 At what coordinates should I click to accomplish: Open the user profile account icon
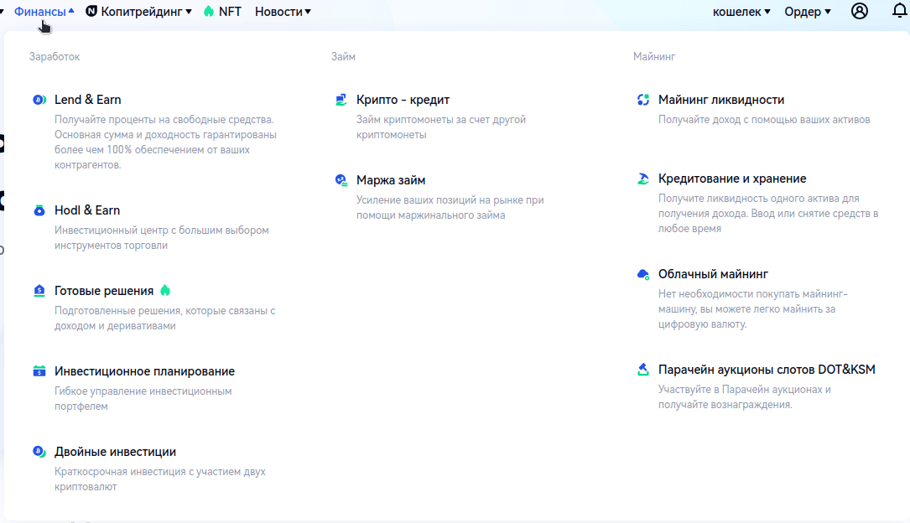point(859,12)
